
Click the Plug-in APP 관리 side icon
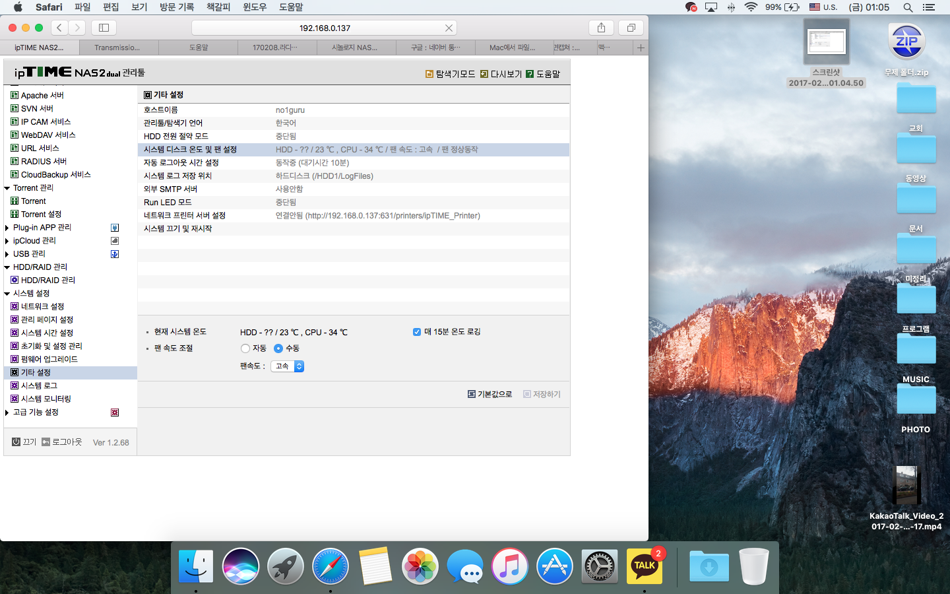coord(115,228)
